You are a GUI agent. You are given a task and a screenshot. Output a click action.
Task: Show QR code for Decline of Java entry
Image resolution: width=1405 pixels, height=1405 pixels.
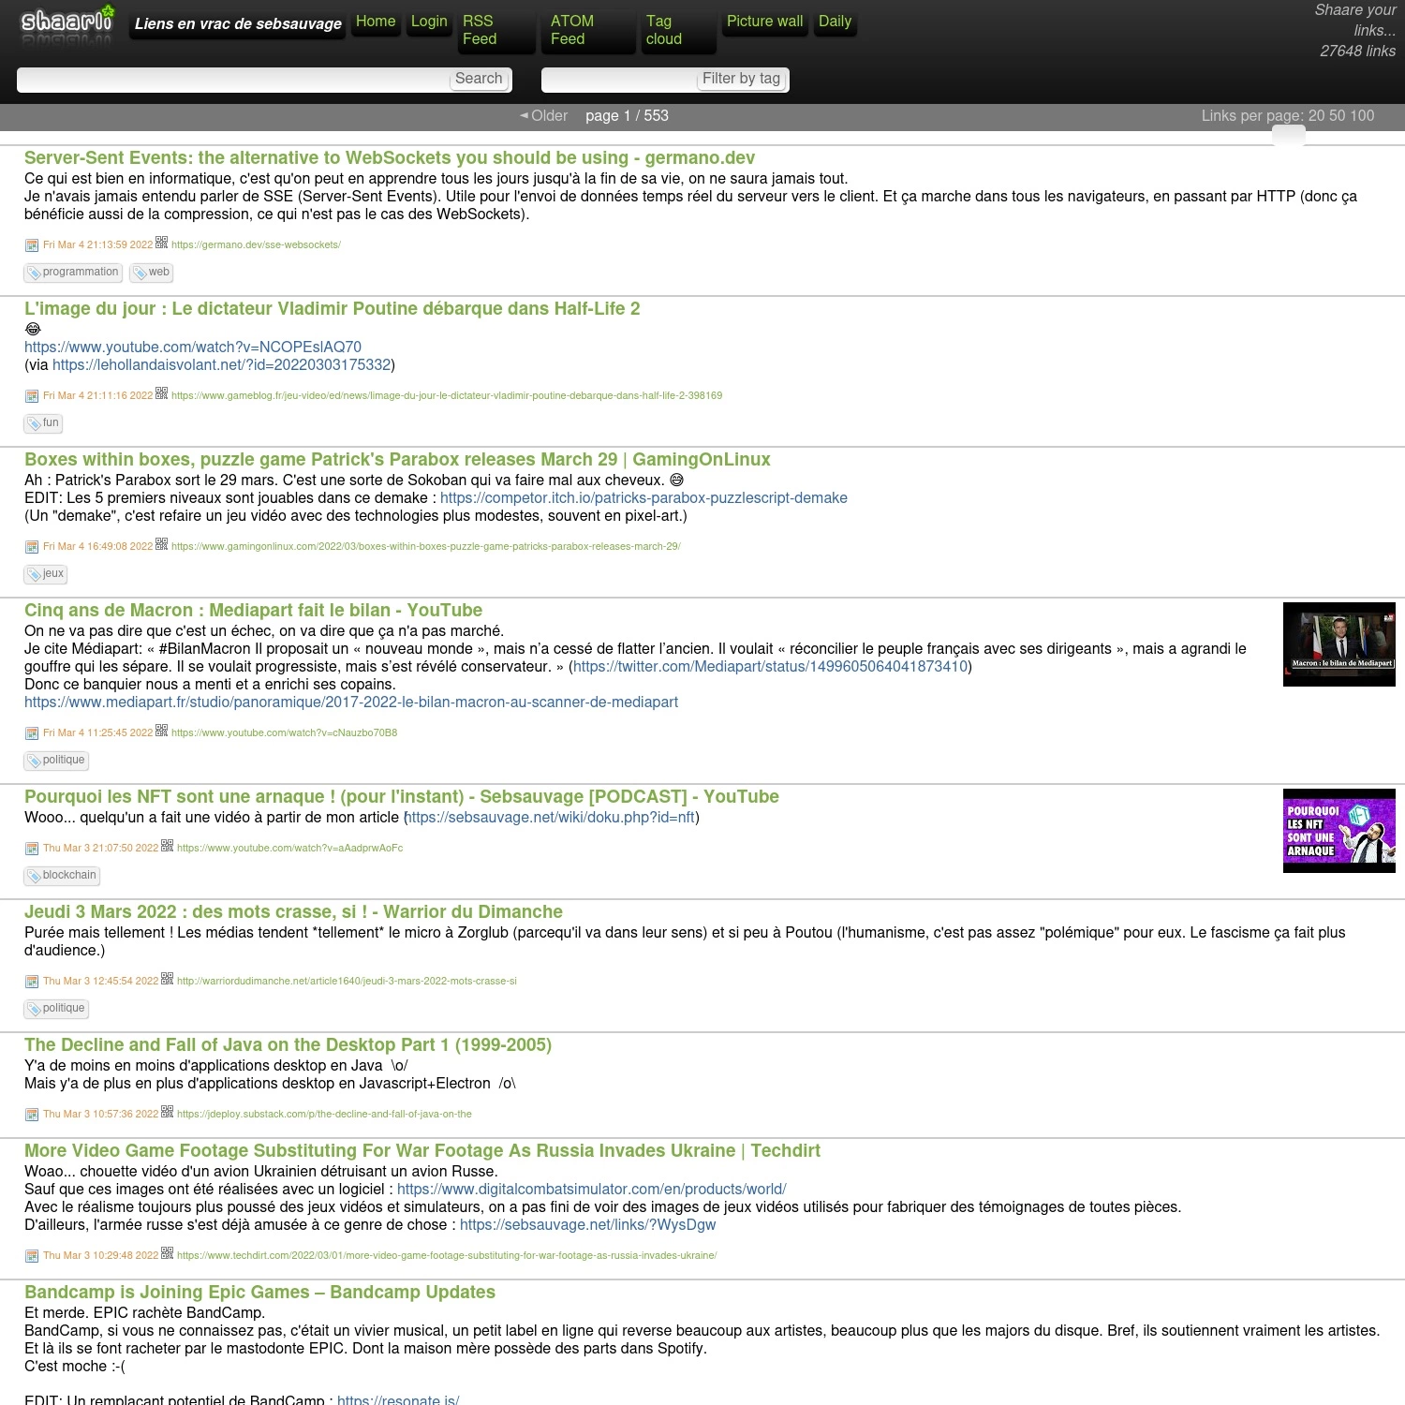[168, 1111]
